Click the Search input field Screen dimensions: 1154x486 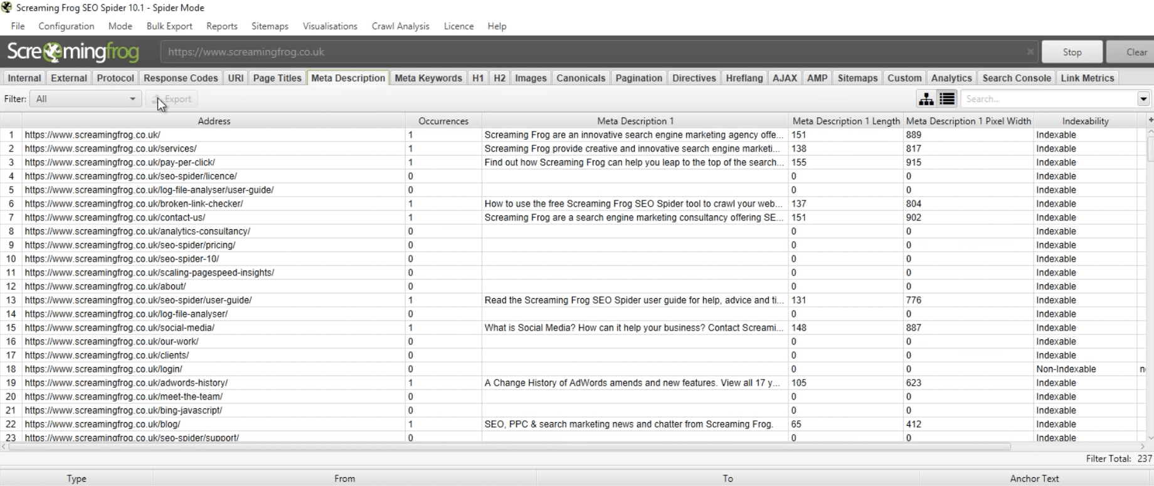[x=1049, y=99]
